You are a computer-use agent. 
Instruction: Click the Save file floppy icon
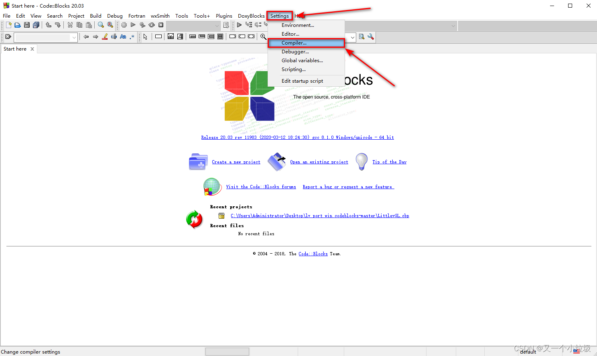coord(27,25)
